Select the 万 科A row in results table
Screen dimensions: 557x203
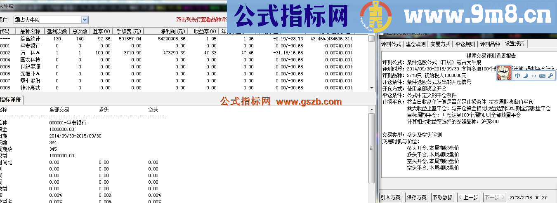(x=184, y=53)
